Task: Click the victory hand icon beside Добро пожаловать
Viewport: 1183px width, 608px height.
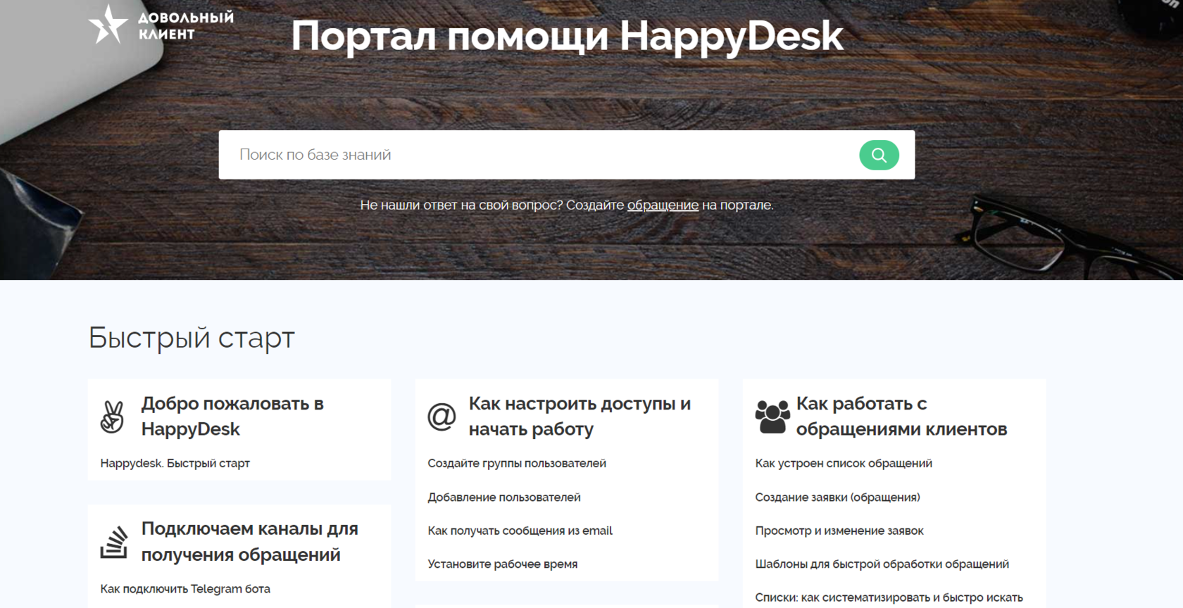Action: 112,417
